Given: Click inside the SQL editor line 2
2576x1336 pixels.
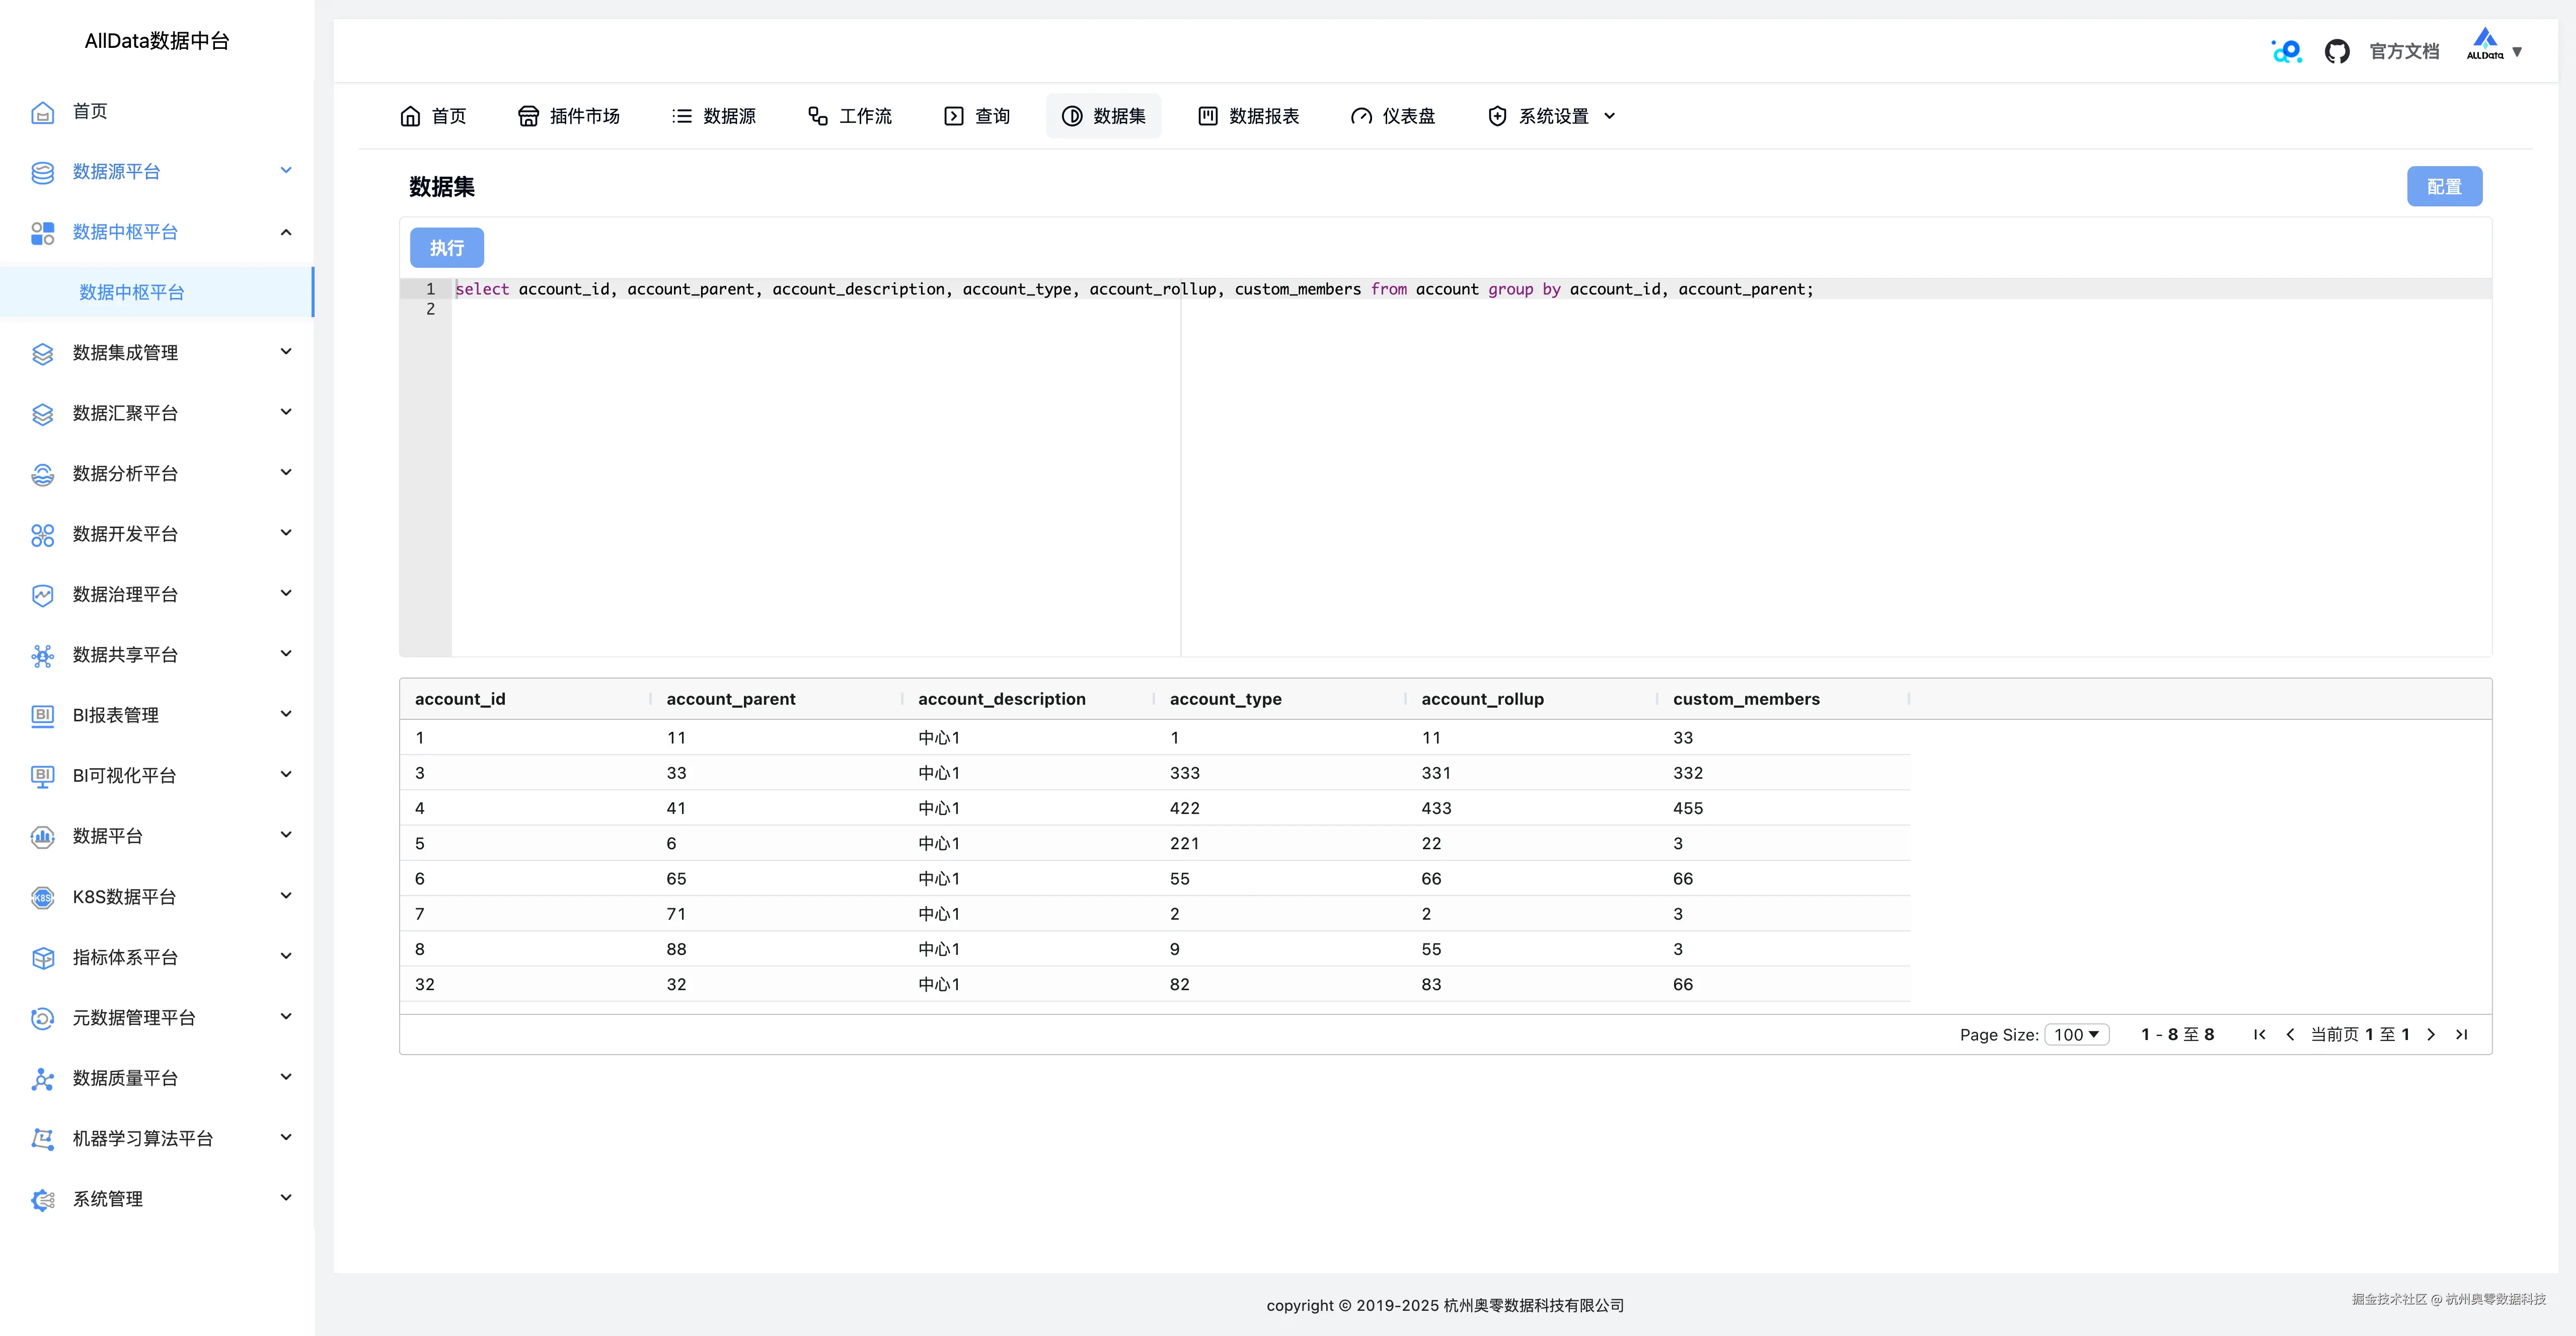Looking at the screenshot, I should click(x=800, y=310).
